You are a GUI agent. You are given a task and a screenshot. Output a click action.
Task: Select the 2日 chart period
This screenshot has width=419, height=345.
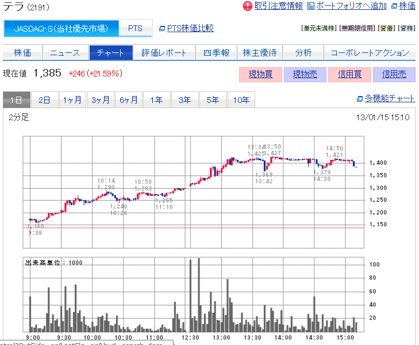coord(44,100)
